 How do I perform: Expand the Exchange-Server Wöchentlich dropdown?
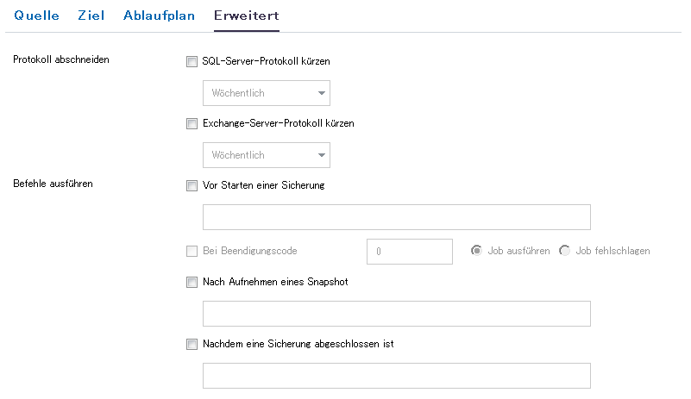tap(266, 155)
